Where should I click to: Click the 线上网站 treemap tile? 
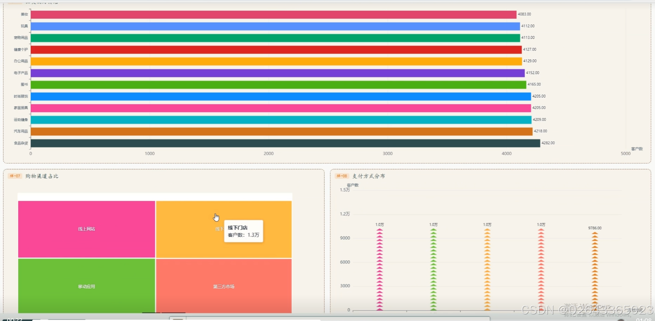click(x=86, y=229)
